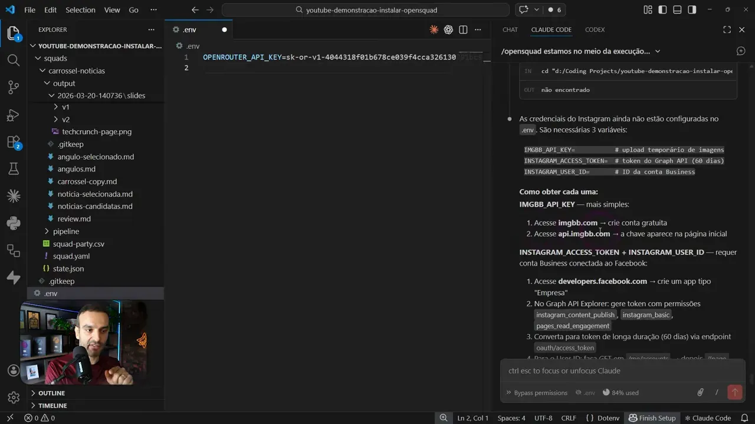Open the Search view in activity bar
The height and width of the screenshot is (424, 755).
tap(13, 59)
